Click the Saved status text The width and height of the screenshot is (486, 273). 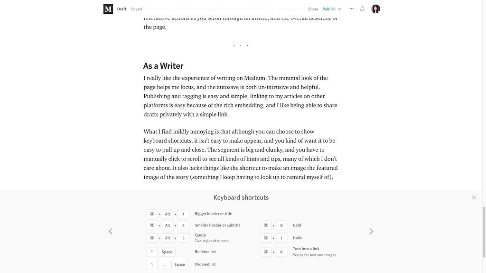pyautogui.click(x=137, y=9)
